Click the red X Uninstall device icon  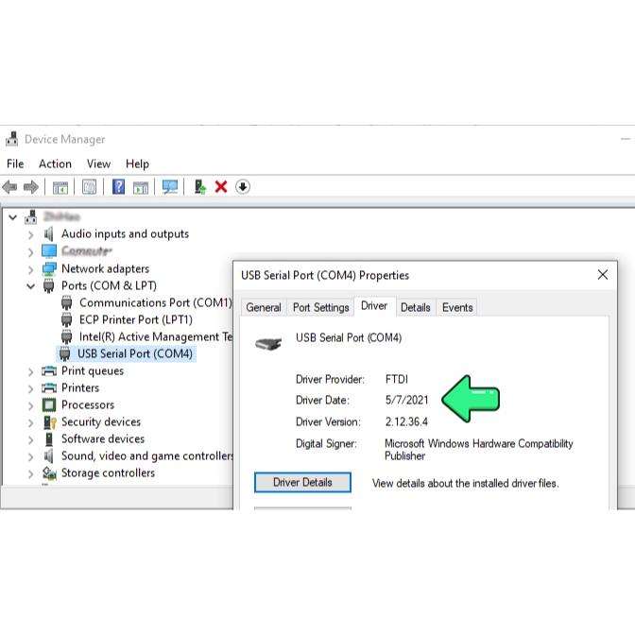pos(221,187)
